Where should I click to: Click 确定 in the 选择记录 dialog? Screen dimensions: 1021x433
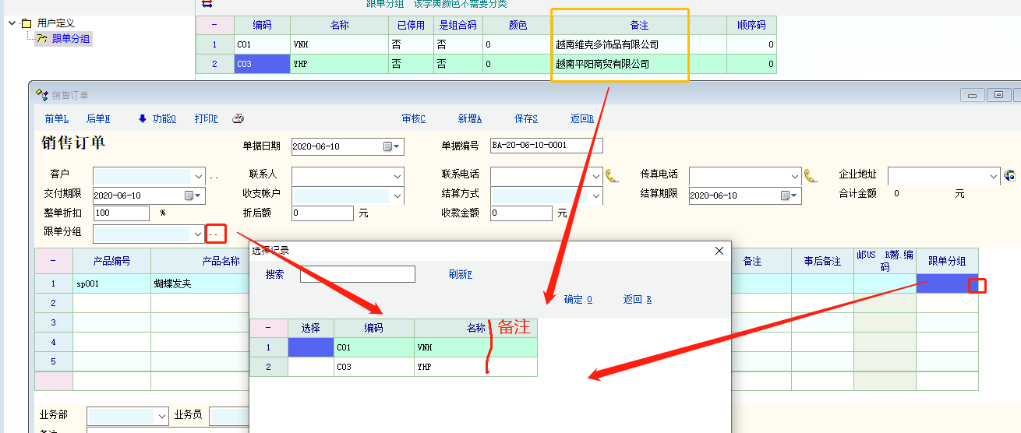pos(578,299)
